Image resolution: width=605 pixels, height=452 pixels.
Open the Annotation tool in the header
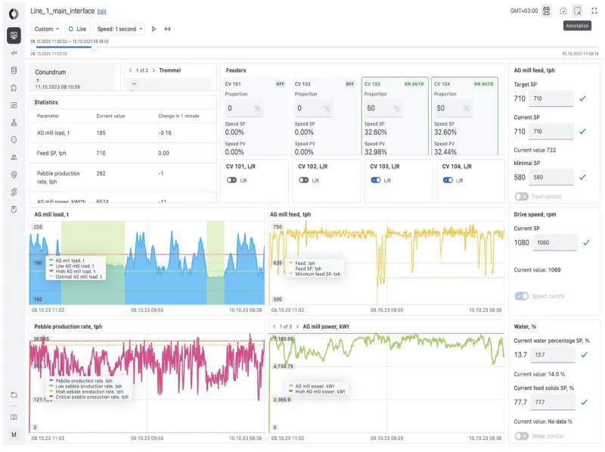pyautogui.click(x=577, y=11)
